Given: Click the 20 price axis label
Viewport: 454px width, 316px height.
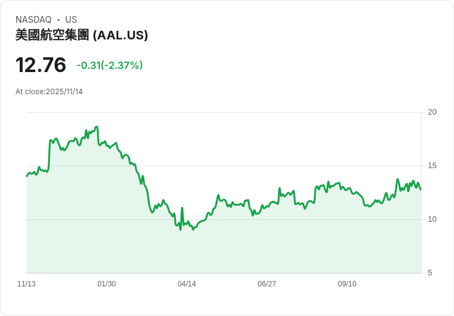Looking at the screenshot, I should [x=432, y=112].
